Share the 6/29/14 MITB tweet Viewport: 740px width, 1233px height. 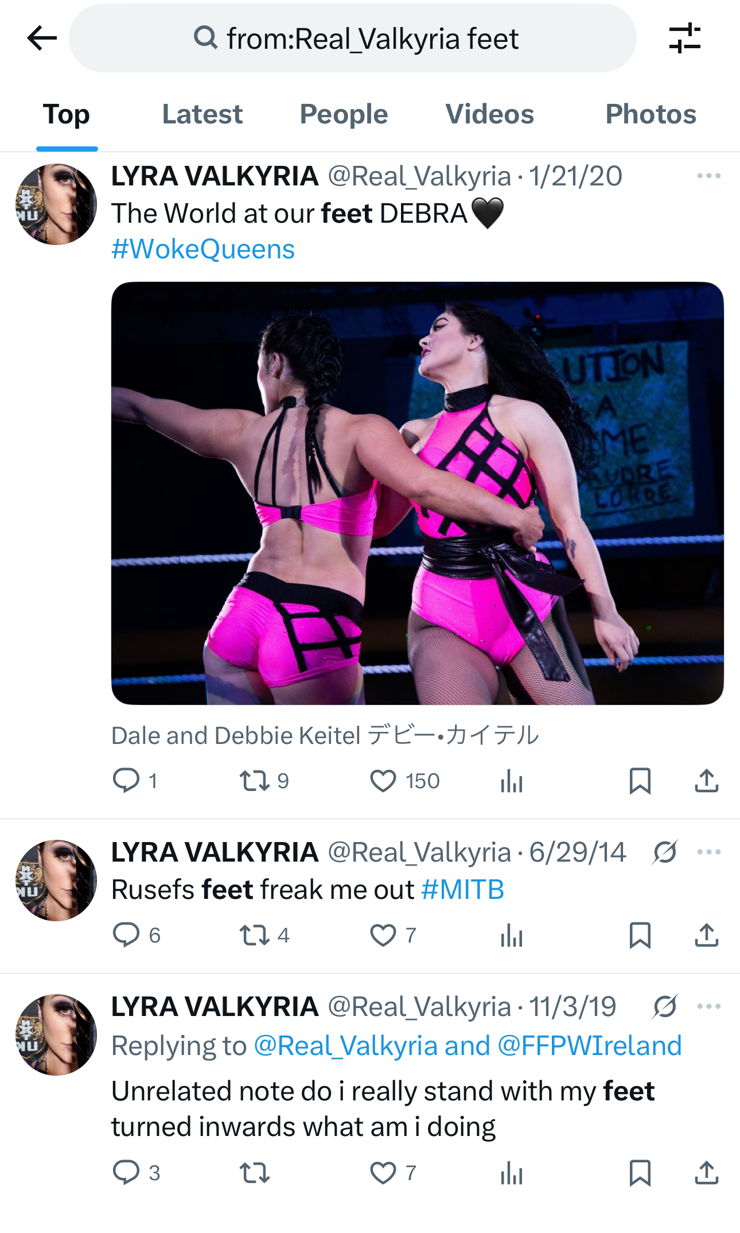(707, 935)
